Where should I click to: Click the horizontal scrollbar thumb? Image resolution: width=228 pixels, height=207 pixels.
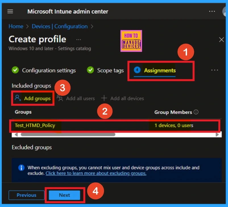coord(68,135)
